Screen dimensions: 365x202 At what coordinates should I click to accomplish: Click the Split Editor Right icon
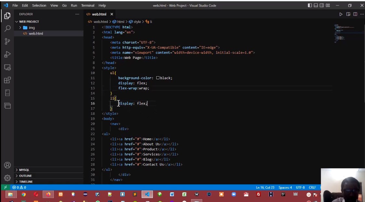click(x=355, y=14)
